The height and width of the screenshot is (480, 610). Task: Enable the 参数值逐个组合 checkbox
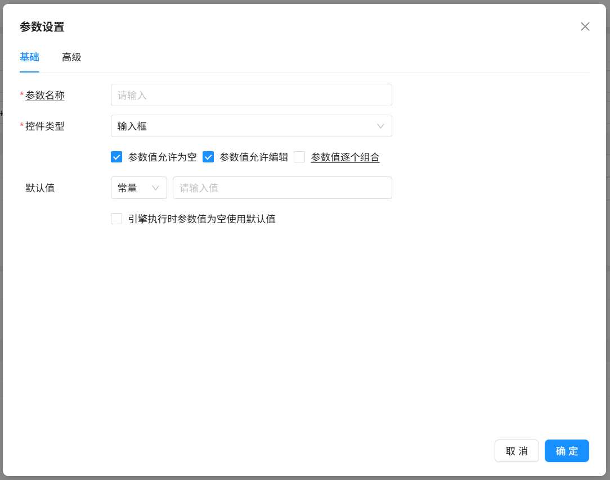click(299, 157)
